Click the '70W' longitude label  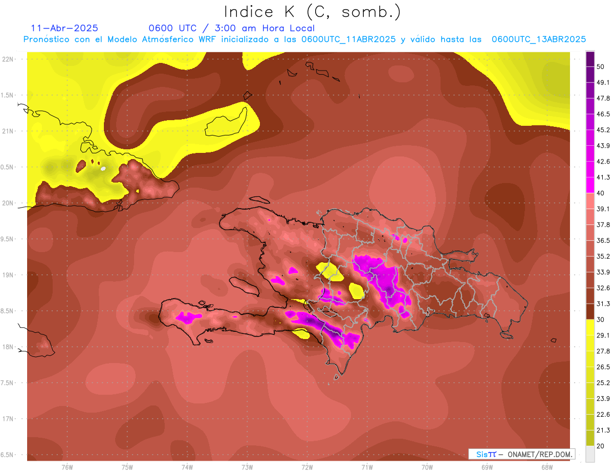pos(427,467)
